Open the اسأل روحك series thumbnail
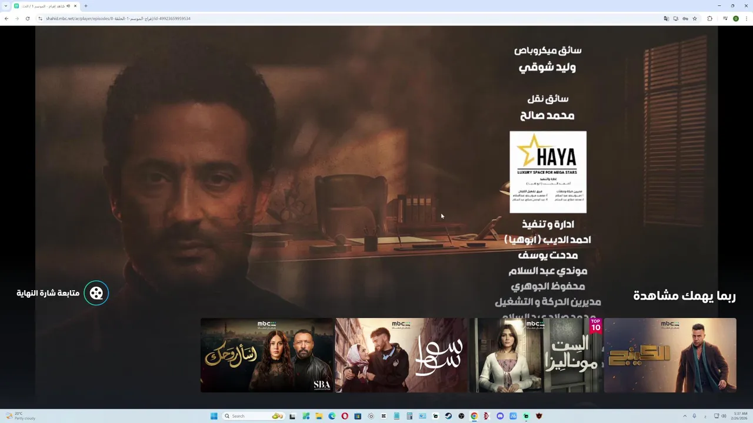This screenshot has width=753, height=423. pyautogui.click(x=266, y=355)
